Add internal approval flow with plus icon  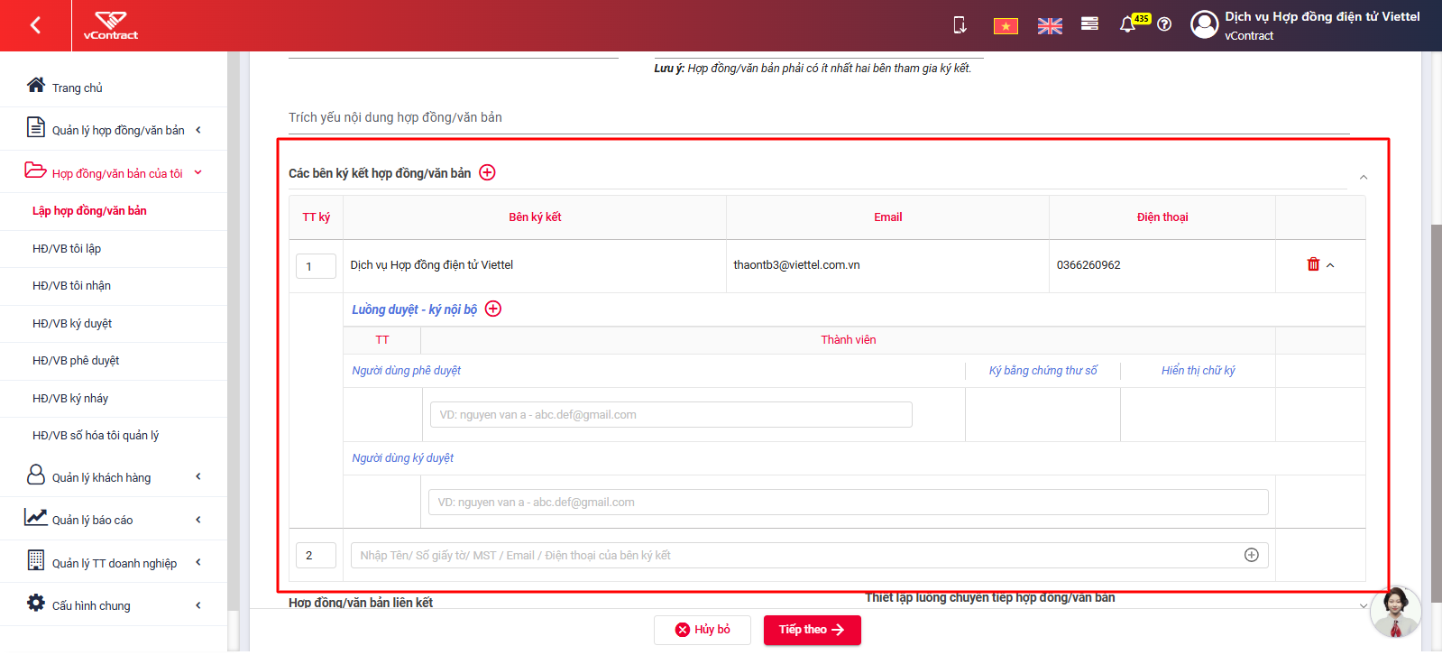pos(493,309)
